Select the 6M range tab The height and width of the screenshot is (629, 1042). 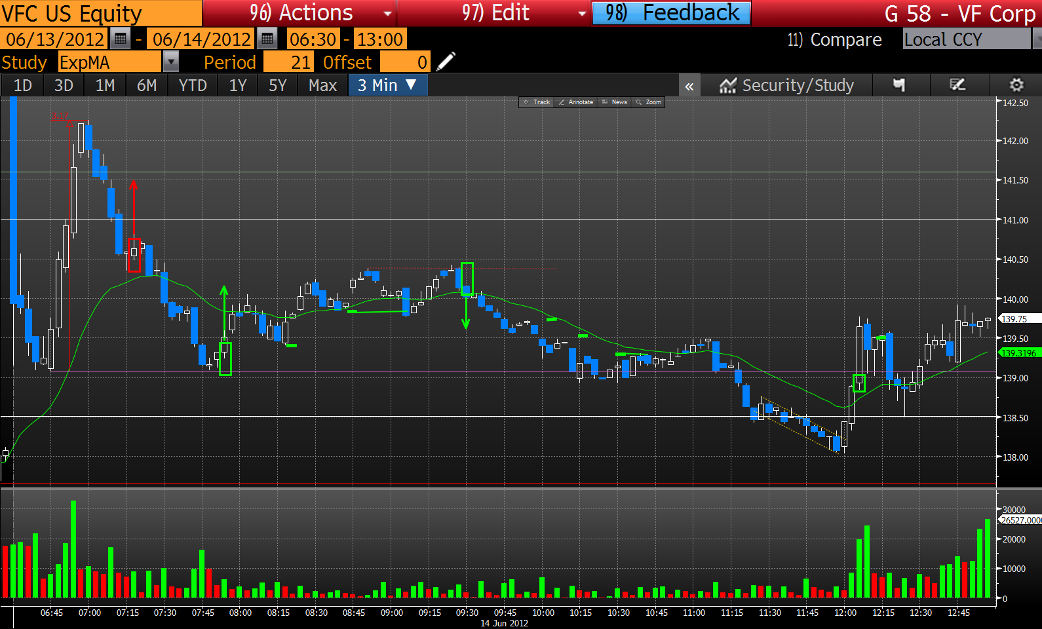pos(147,85)
